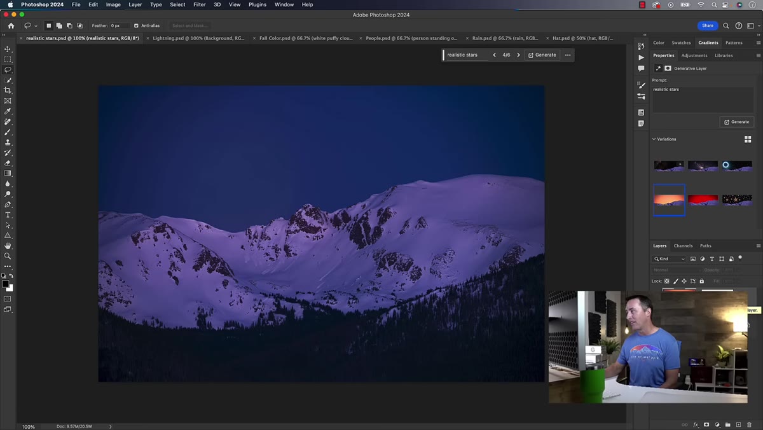Screen dimensions: 763x430
Task: Select the Gradient tool
Action: [x=8, y=173]
